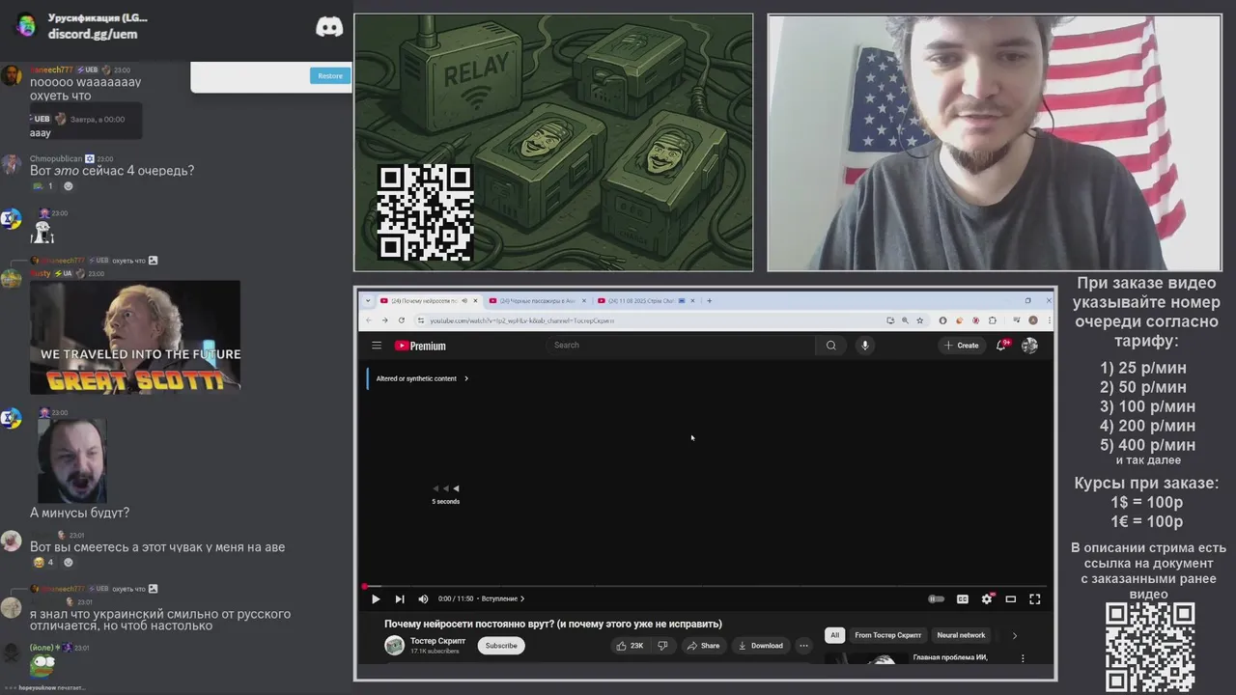This screenshot has width=1236, height=695.
Task: Click Главная проблема ИИ suggested video title
Action: (950, 658)
